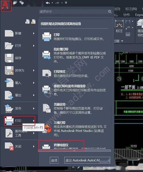Select 打印 plot to printer option
Image resolution: width=143 pixels, height=172 pixels.
pos(74,37)
